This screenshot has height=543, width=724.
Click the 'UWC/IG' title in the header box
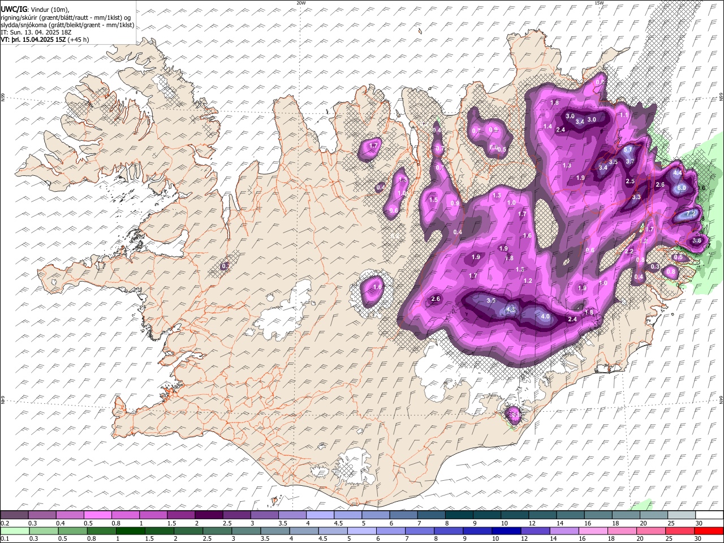click(14, 9)
